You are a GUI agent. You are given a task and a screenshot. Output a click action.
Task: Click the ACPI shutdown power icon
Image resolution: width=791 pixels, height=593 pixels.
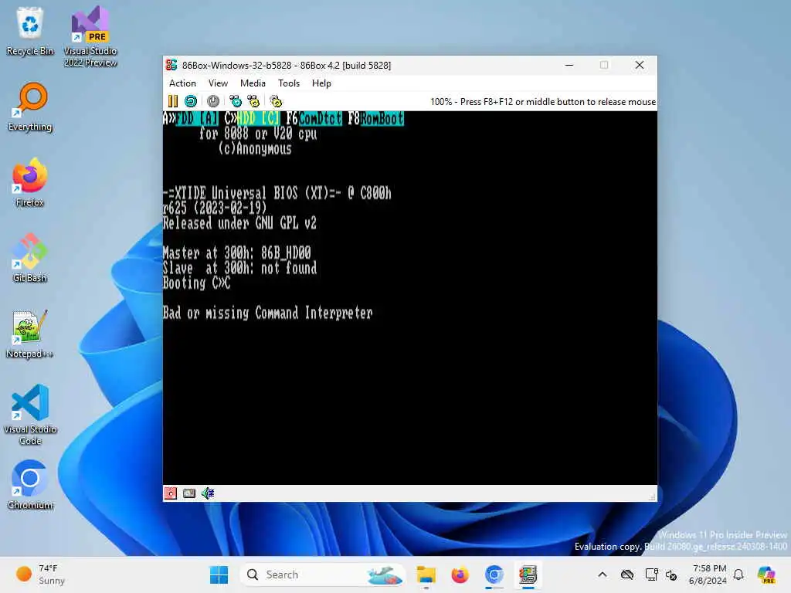pyautogui.click(x=213, y=101)
